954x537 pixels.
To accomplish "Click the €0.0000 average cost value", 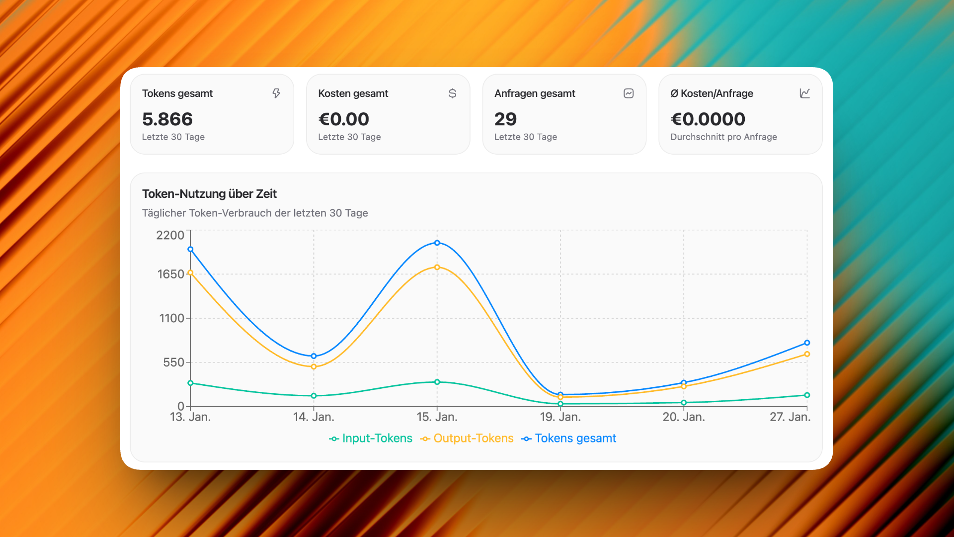I will point(708,119).
